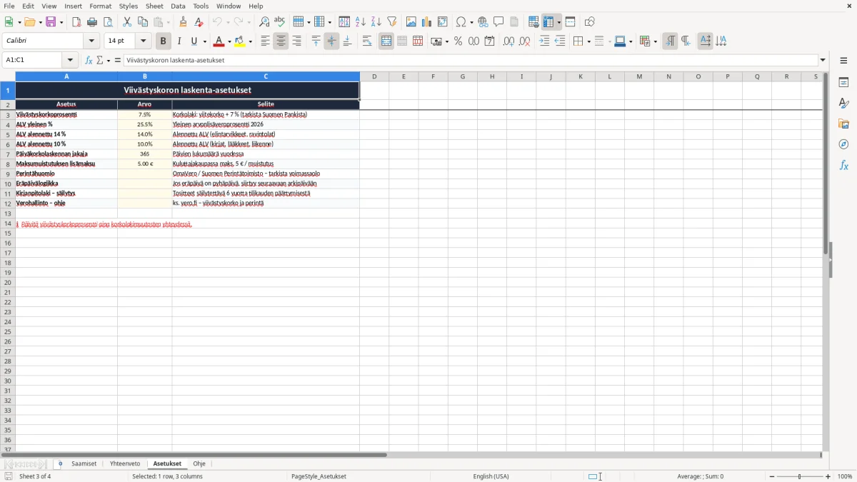Viewport: 857px width, 482px height.
Task: Open the sidebar Navigator icon
Action: tap(843, 144)
